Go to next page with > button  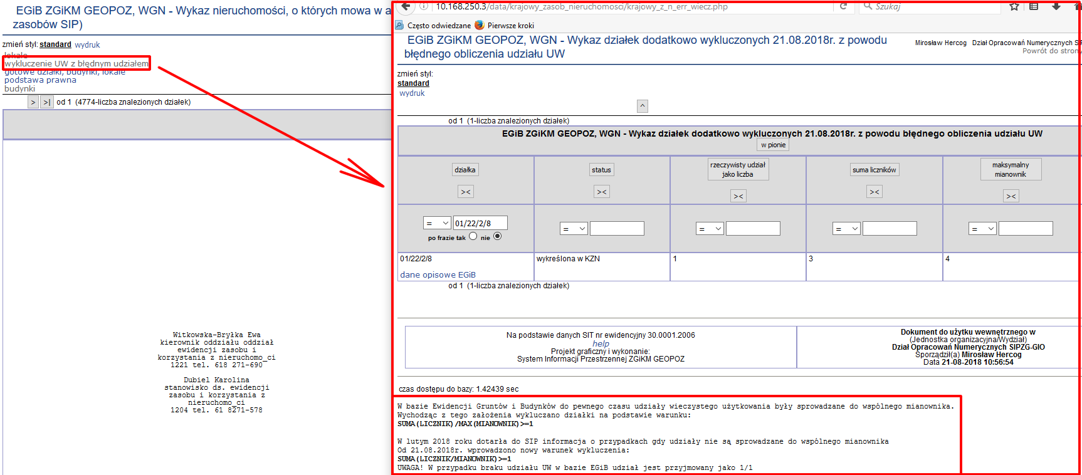click(33, 102)
